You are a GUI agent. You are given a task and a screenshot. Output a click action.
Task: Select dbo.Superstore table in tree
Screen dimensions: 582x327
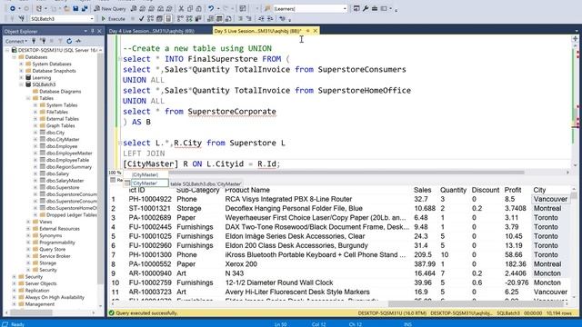(63, 187)
